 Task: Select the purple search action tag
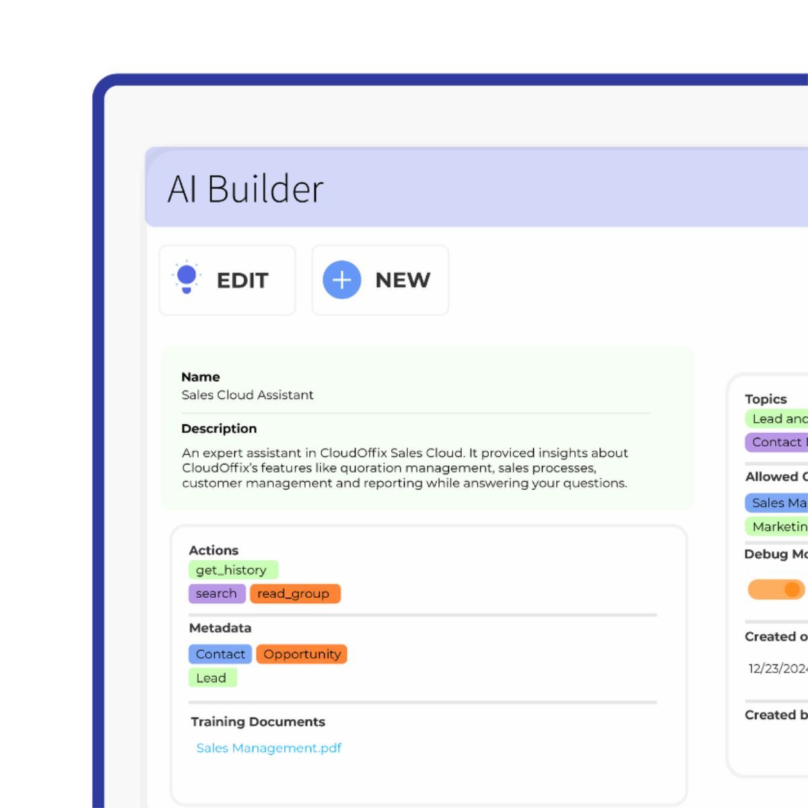pyautogui.click(x=216, y=594)
